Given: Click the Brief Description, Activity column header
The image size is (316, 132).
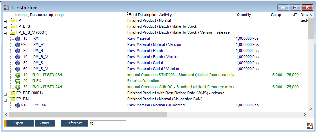Looking at the screenshot, I should tap(151, 15).
